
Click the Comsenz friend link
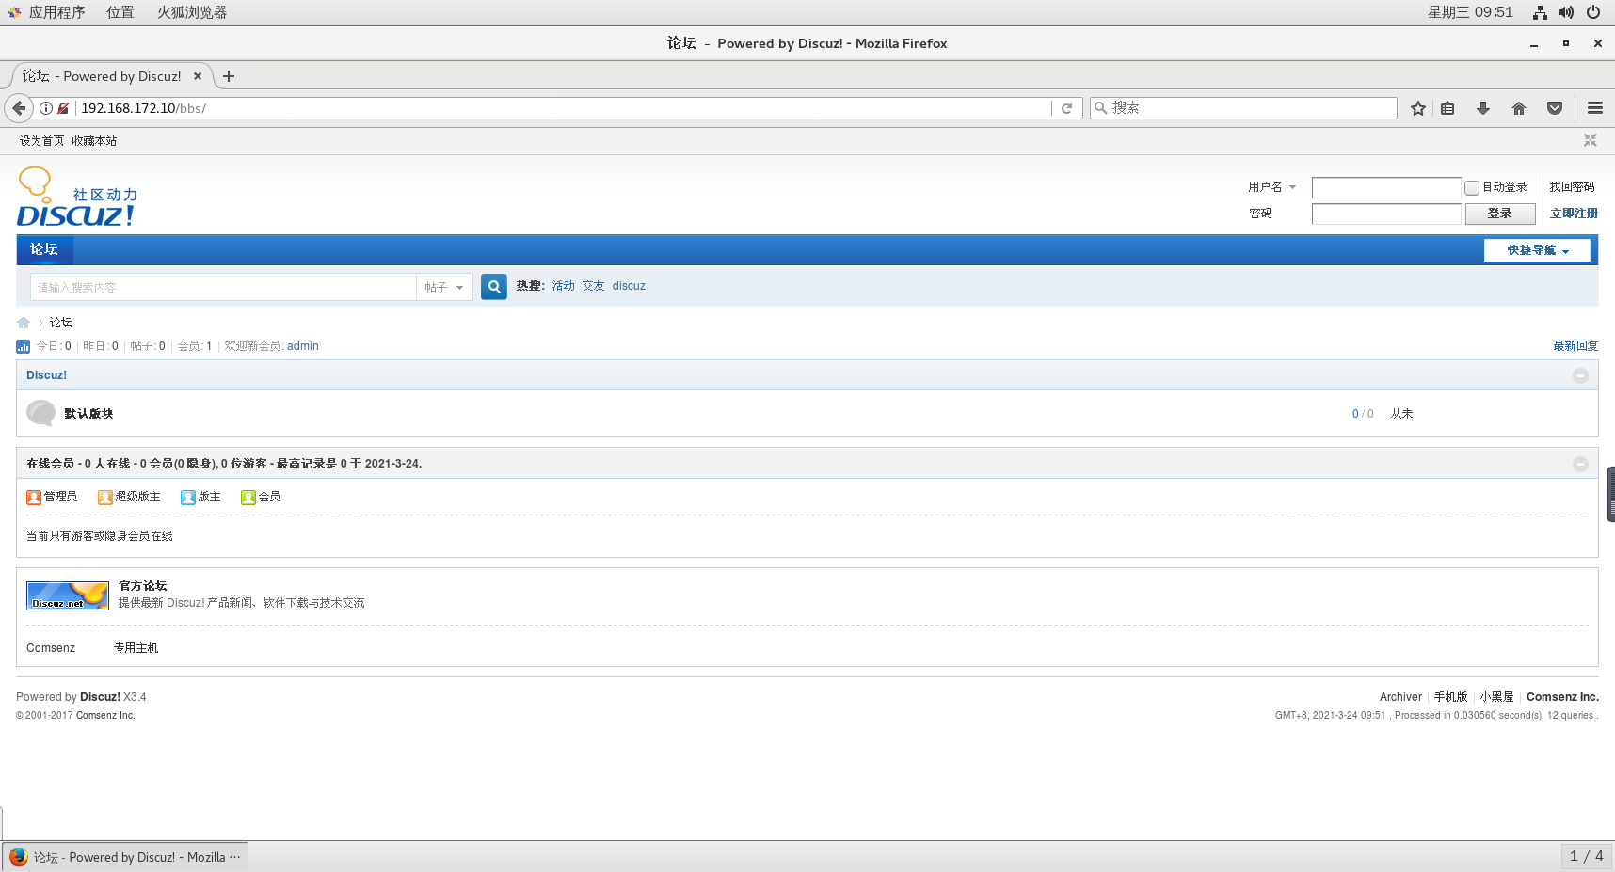click(51, 648)
